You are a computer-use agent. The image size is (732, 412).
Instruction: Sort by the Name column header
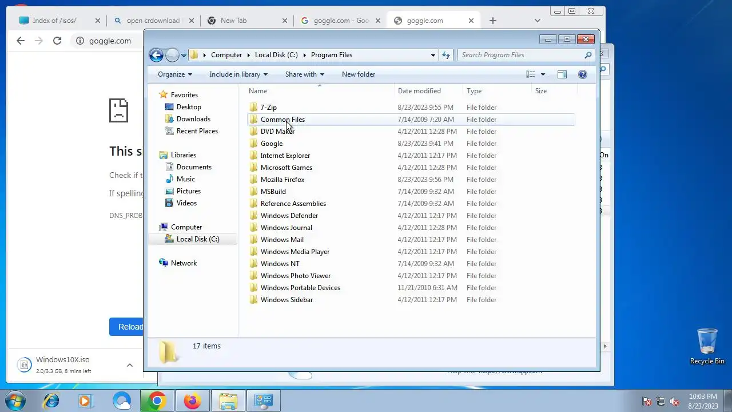coord(321,91)
